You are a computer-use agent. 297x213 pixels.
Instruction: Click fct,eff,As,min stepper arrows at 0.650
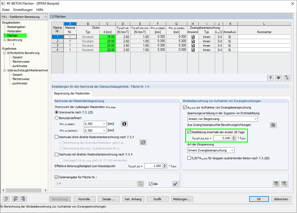pos(234,138)
